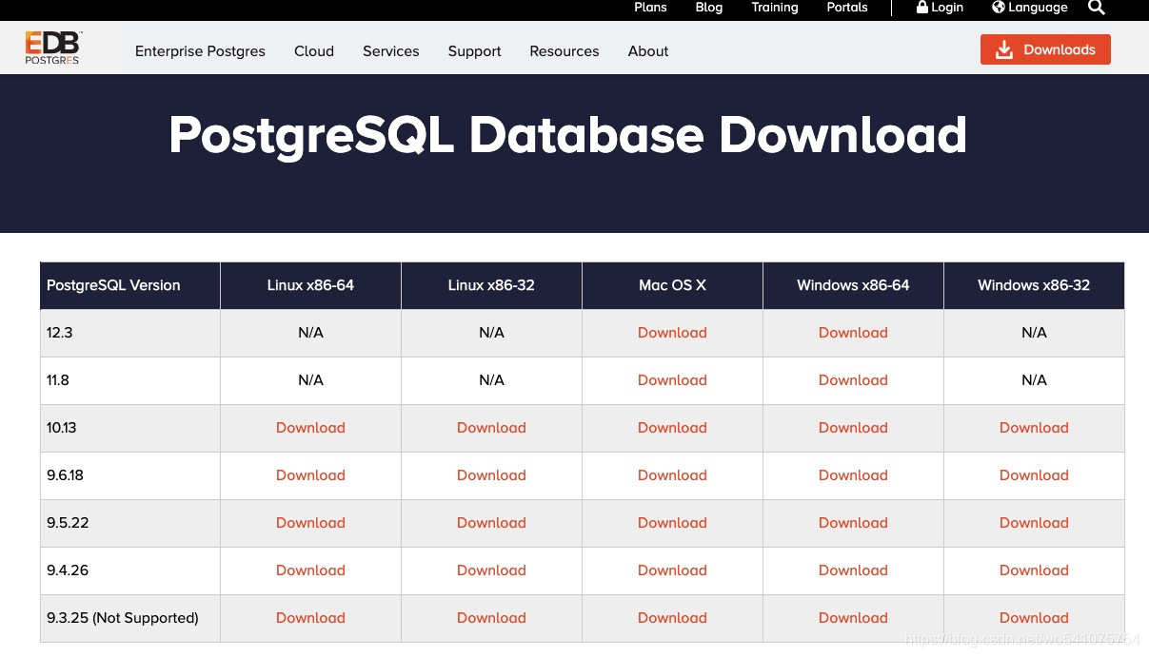Select the 9.3.25 (Not Supported) cell
Image resolution: width=1149 pixels, height=657 pixels.
point(130,618)
